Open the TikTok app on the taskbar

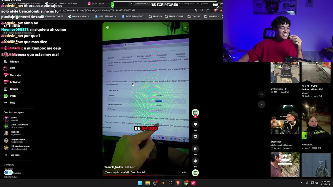(x=193, y=183)
